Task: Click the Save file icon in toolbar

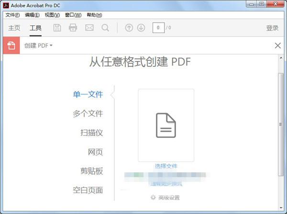Action: (57, 28)
